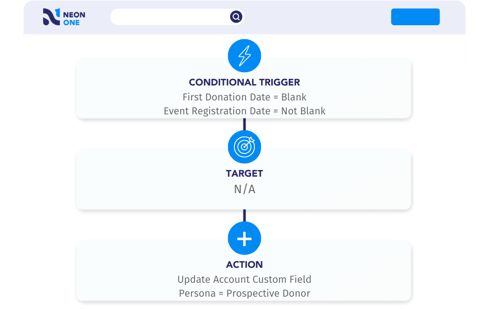The height and width of the screenshot is (309, 489).
Task: Click the lightning bolt trigger icon
Action: click(244, 56)
